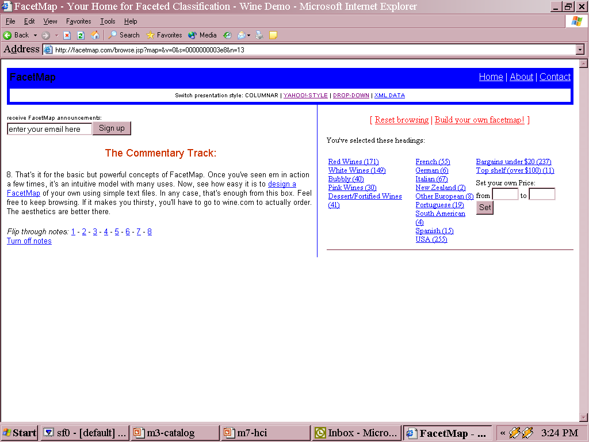Screen dimensions: 589x442
Task: Click the Stop loading icon
Action: point(67,35)
